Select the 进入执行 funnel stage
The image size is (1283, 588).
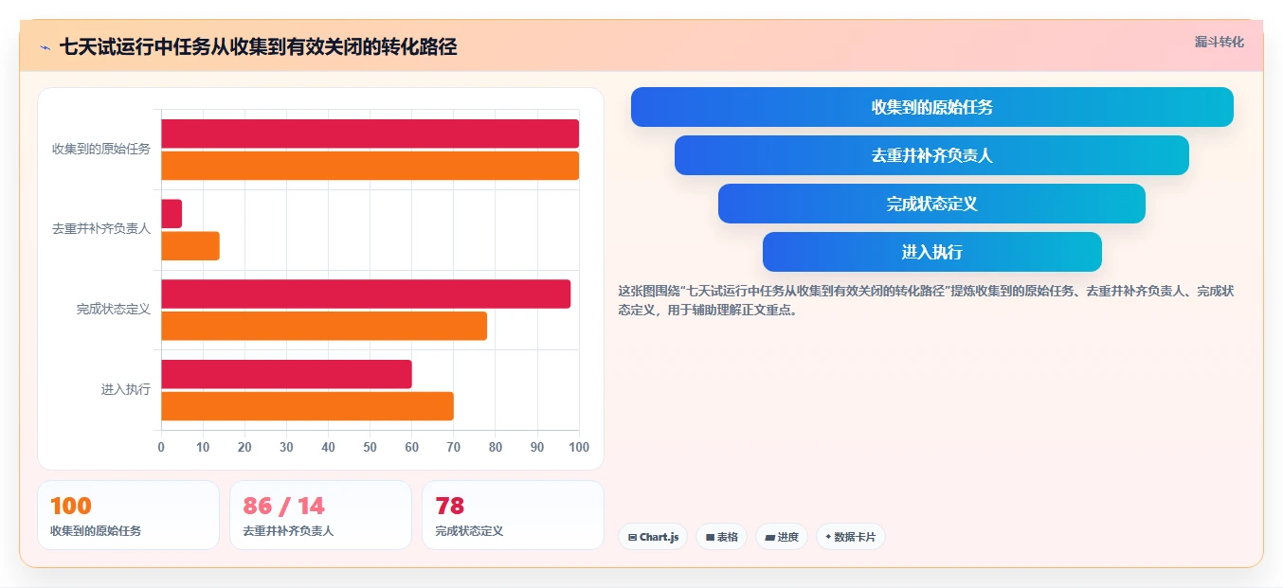tap(932, 252)
